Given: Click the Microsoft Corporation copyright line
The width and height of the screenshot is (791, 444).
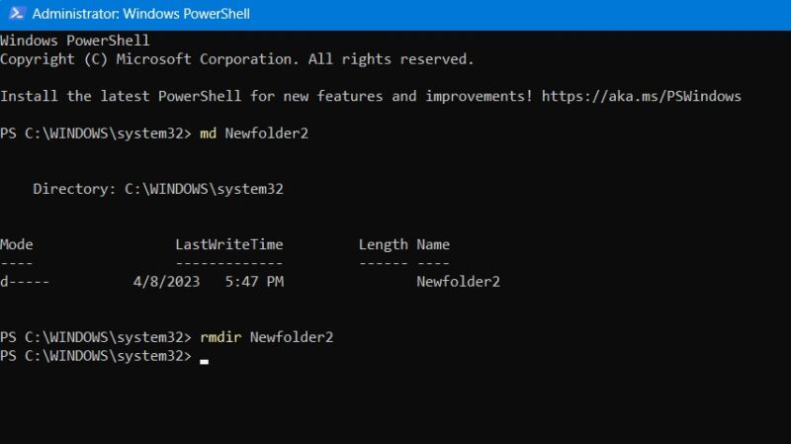Looking at the screenshot, I should 236,59.
